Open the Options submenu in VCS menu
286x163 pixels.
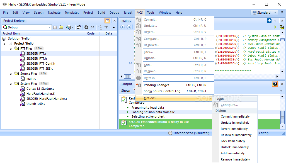(x=174, y=98)
